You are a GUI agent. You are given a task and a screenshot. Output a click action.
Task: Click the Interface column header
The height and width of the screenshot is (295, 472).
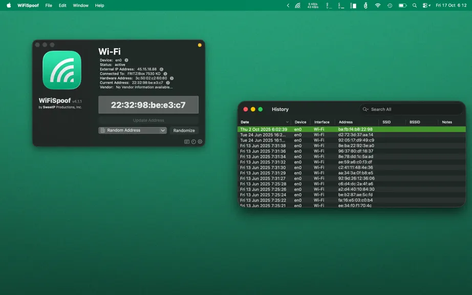tap(322, 122)
